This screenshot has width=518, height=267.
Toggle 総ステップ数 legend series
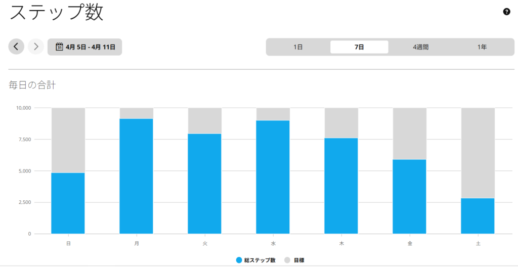coord(260,260)
